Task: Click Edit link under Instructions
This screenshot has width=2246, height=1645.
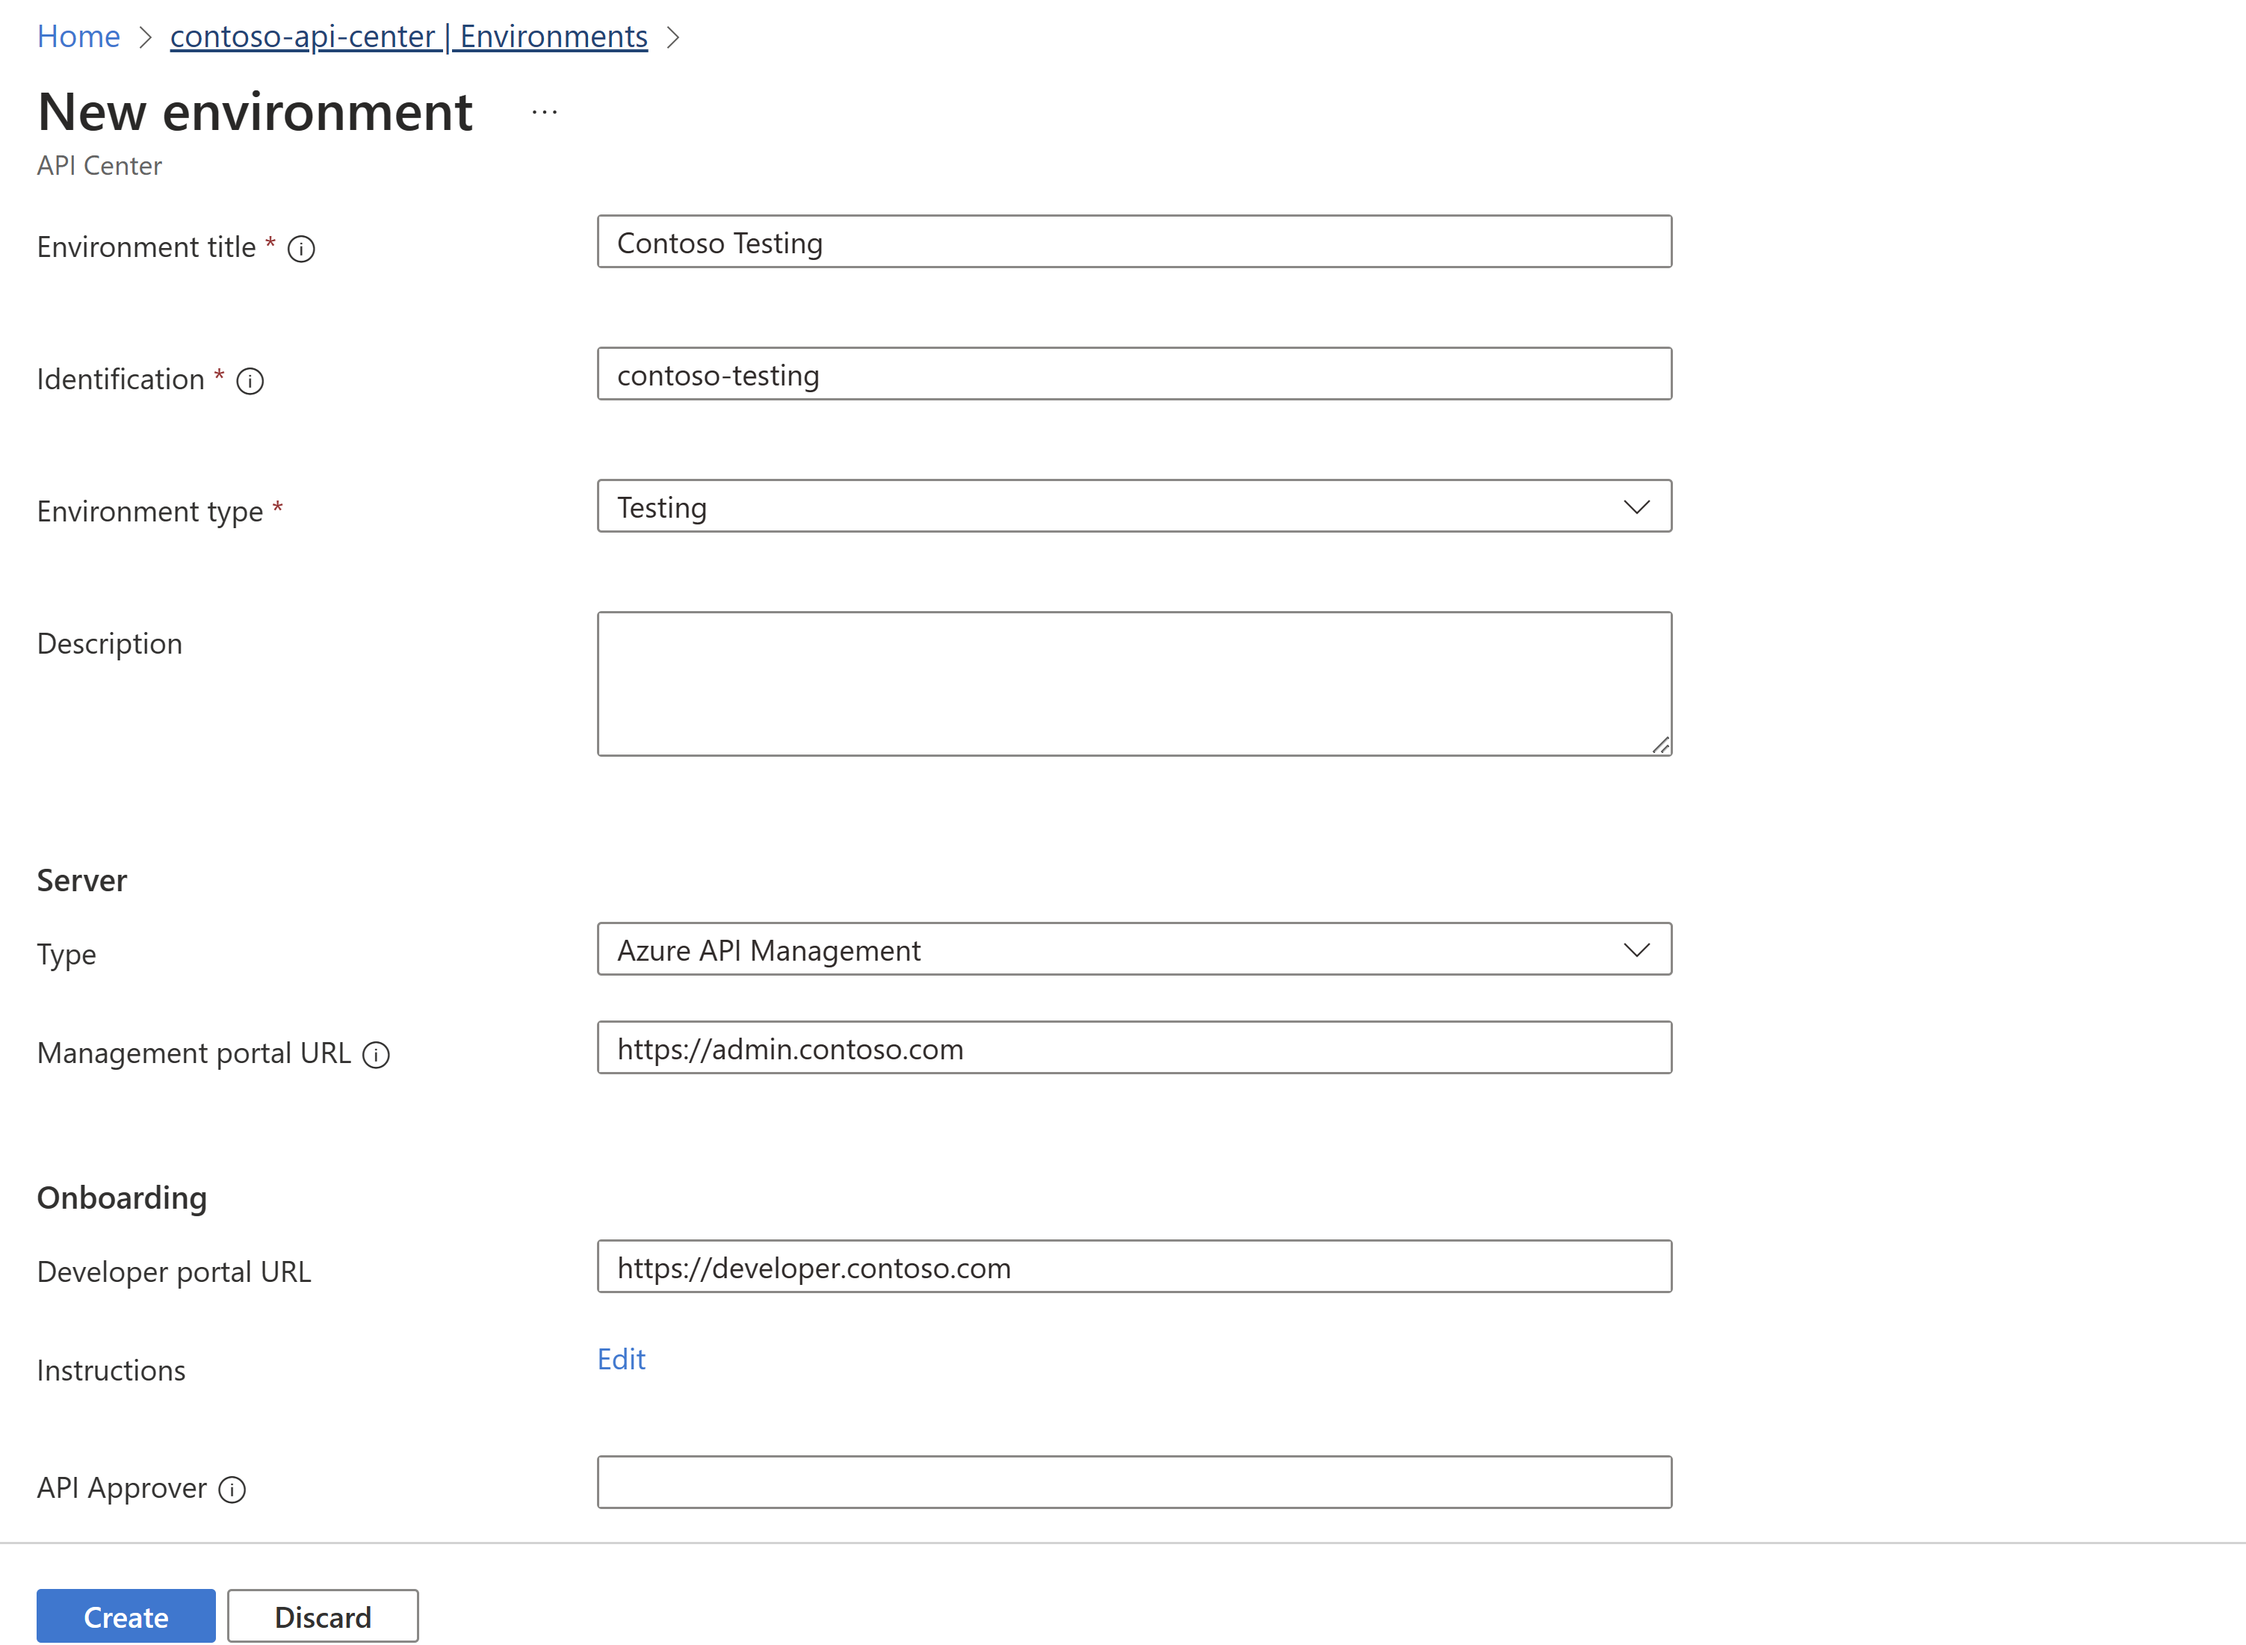Action: 621,1357
